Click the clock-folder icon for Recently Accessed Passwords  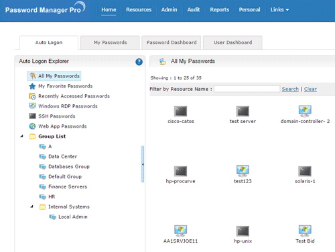[32, 96]
